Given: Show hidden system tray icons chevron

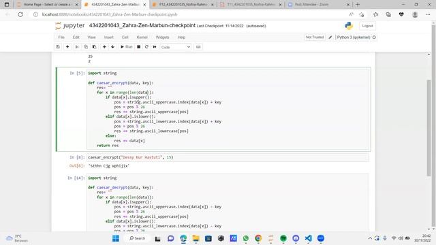Looking at the screenshot, I should click(369, 238).
